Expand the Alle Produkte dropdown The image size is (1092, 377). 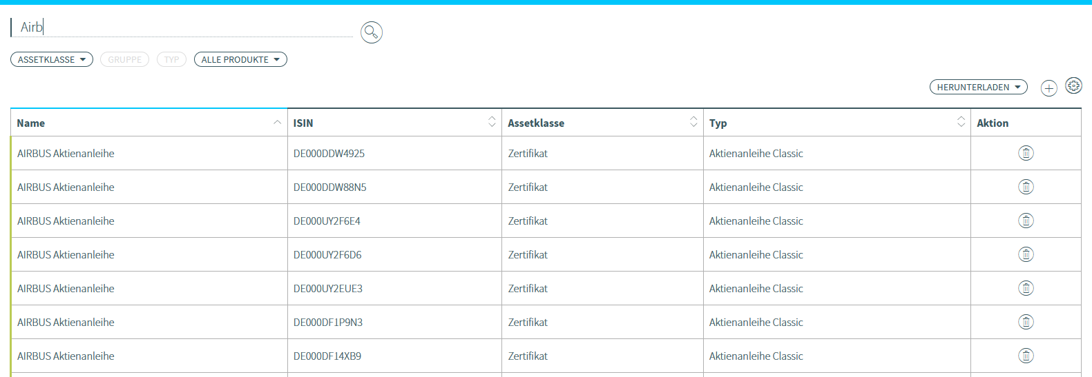point(240,60)
